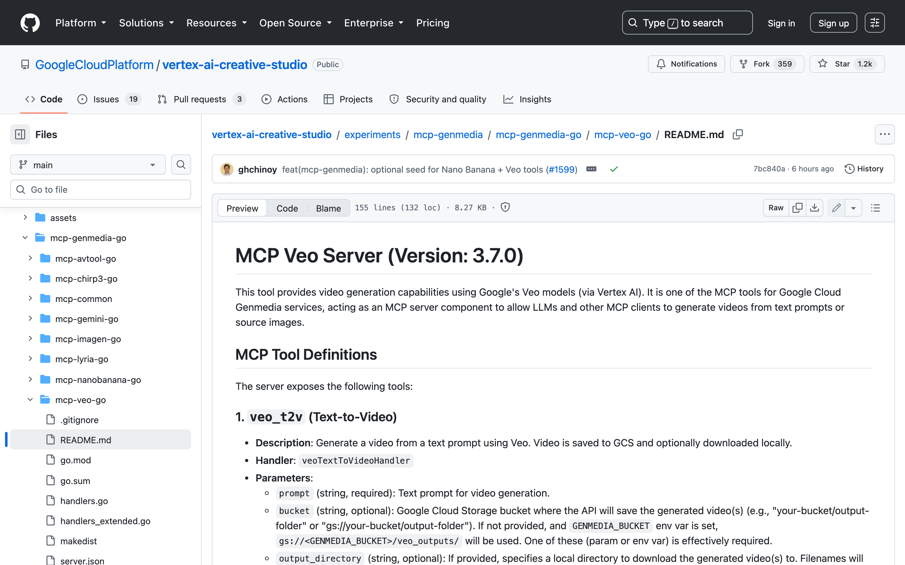The image size is (905, 565).
Task: Open pull request #1599 link
Action: coord(561,169)
